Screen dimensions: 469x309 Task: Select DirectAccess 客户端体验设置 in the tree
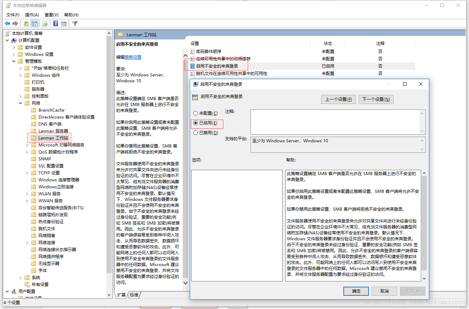[66, 117]
